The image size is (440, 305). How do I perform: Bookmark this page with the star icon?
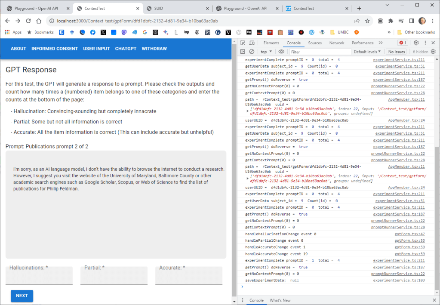click(367, 21)
